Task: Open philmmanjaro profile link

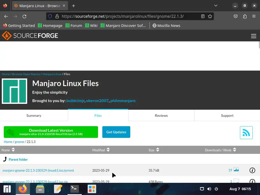Action: pos(123,101)
